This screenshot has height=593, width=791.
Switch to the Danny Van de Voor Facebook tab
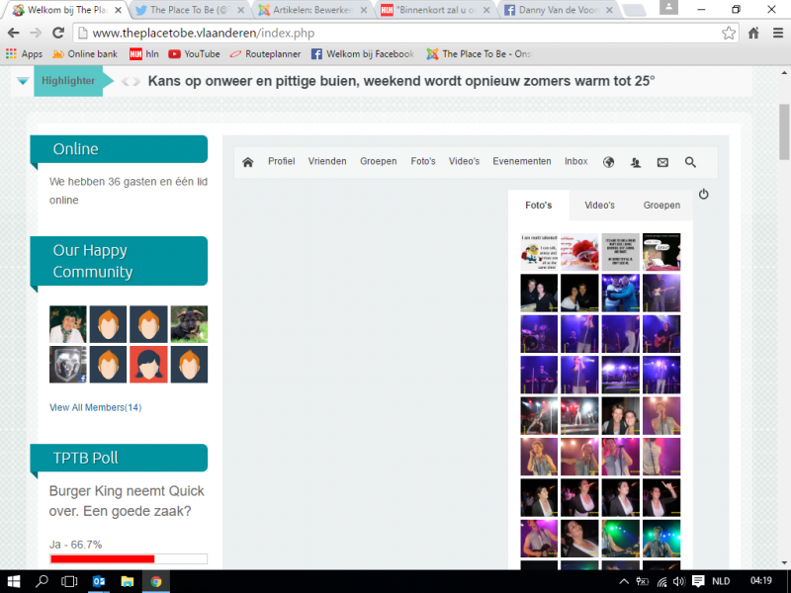click(x=558, y=10)
